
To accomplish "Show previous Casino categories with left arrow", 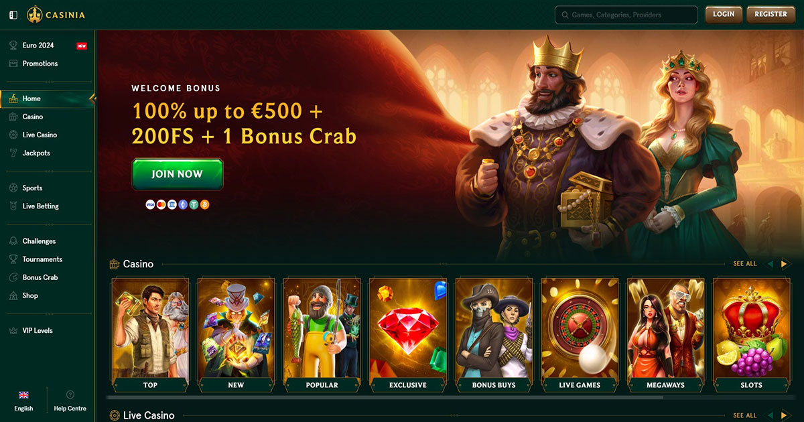I will 770,264.
